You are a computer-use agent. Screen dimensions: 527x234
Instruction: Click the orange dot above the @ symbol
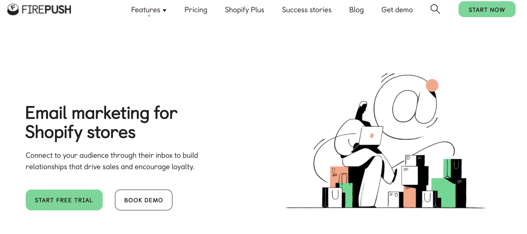tap(432, 86)
